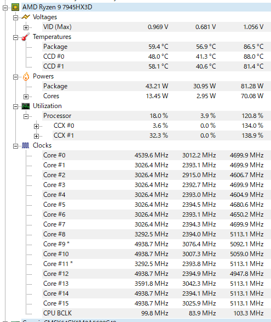The image size is (271, 322).
Task: Select the Core #4 clock row
Action: (157, 195)
